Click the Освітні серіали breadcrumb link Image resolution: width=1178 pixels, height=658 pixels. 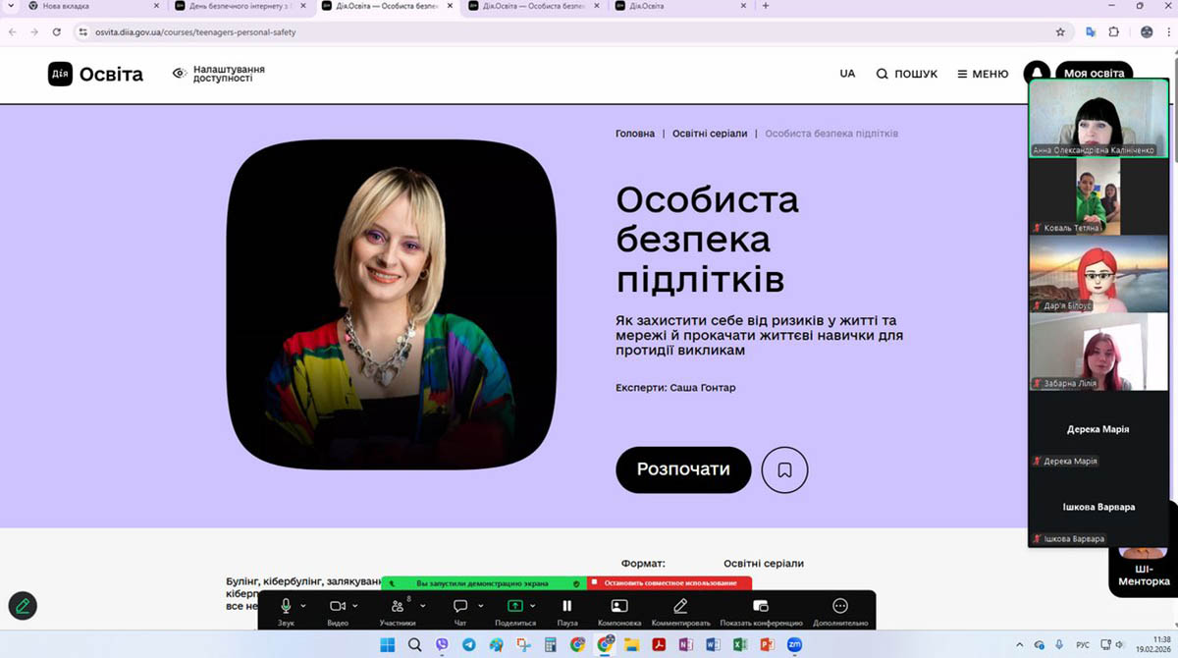(709, 134)
